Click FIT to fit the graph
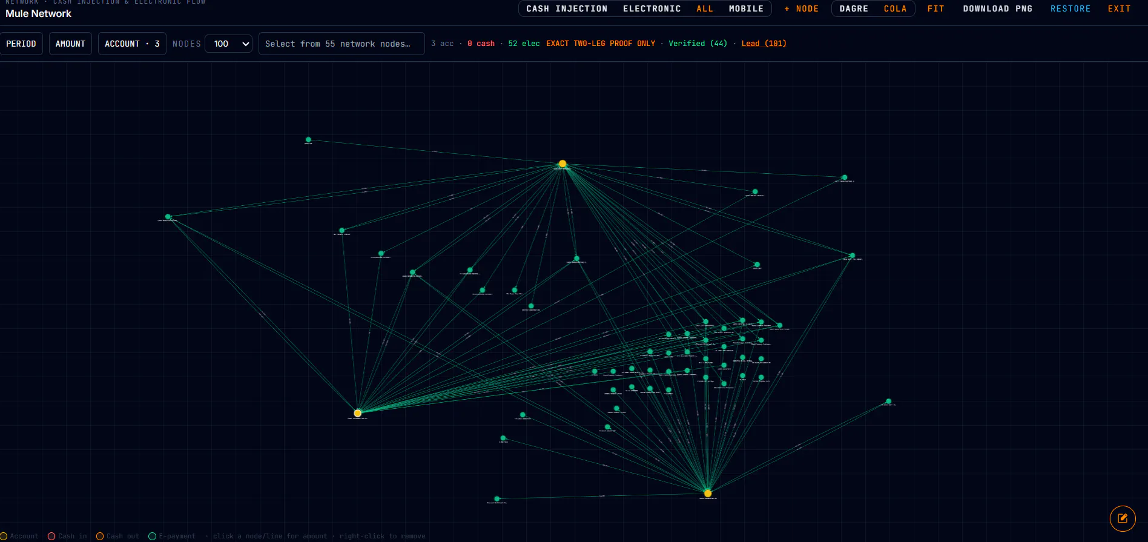 [x=935, y=8]
